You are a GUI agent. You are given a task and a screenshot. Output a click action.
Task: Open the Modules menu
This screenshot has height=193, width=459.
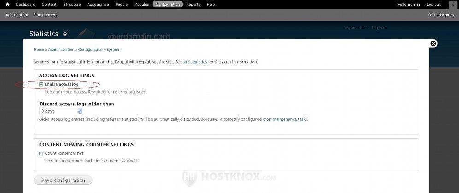(x=141, y=5)
